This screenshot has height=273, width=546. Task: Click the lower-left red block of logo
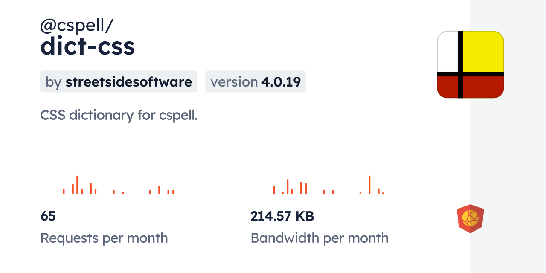(447, 87)
